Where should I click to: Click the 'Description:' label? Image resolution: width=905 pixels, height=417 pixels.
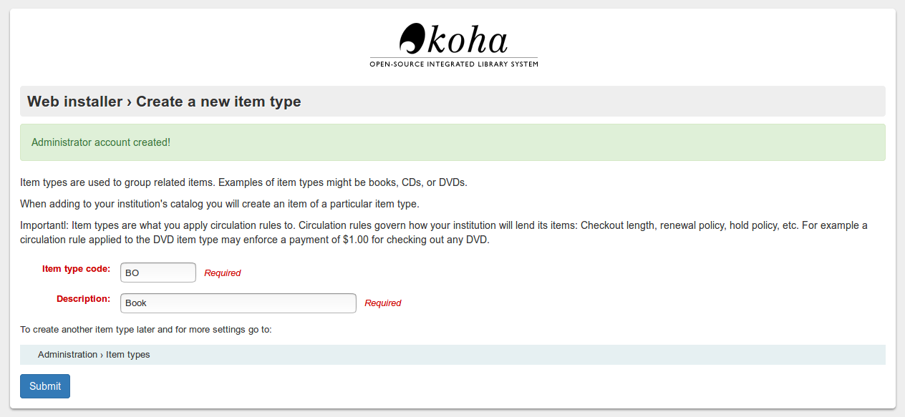pyautogui.click(x=83, y=299)
